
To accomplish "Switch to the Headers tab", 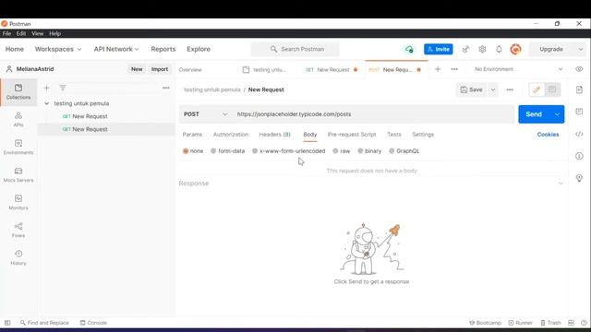I will (275, 135).
